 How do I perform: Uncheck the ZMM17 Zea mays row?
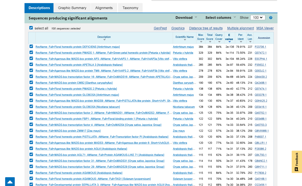coord(31,131)
